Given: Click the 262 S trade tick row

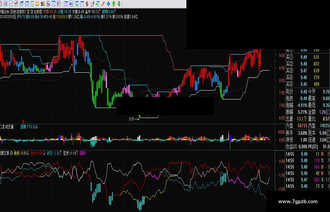Looking at the screenshot, I should coord(307,180).
